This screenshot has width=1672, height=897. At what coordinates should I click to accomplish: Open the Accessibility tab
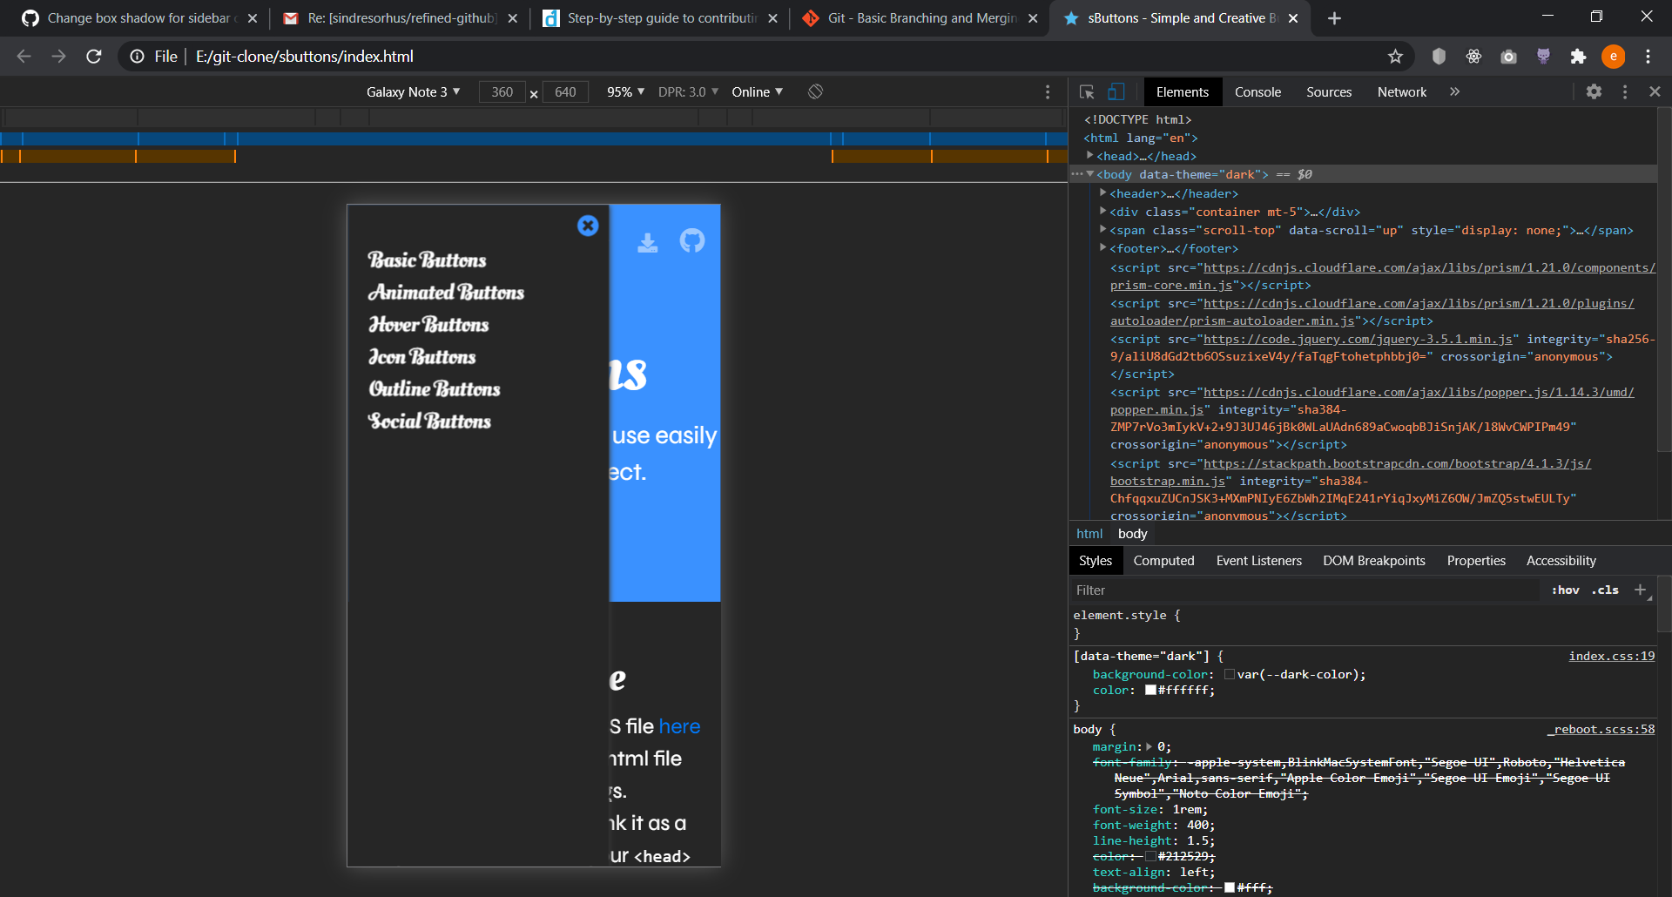[x=1561, y=561]
